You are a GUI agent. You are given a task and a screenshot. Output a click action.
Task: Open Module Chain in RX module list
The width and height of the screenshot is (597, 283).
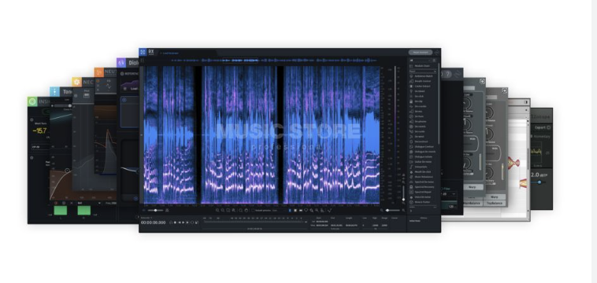pos(423,66)
